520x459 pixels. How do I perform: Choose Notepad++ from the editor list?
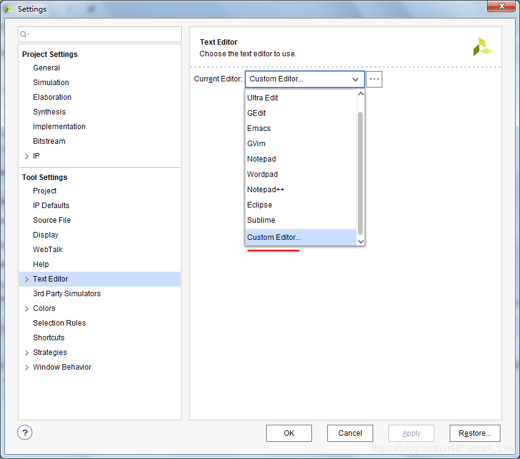pyautogui.click(x=300, y=189)
